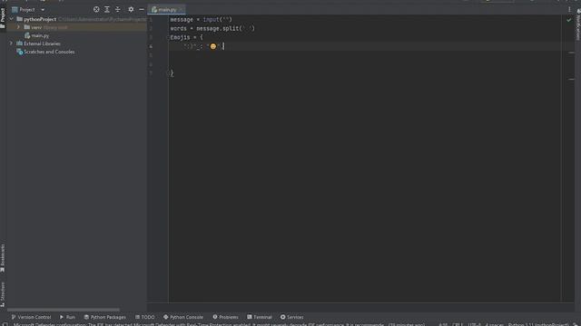Open the Problems tool window
The width and height of the screenshot is (581, 326).
pyautogui.click(x=225, y=317)
